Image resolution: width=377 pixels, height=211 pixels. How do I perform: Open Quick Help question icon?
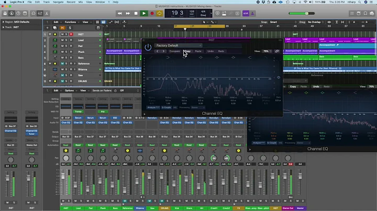[x=18, y=14]
